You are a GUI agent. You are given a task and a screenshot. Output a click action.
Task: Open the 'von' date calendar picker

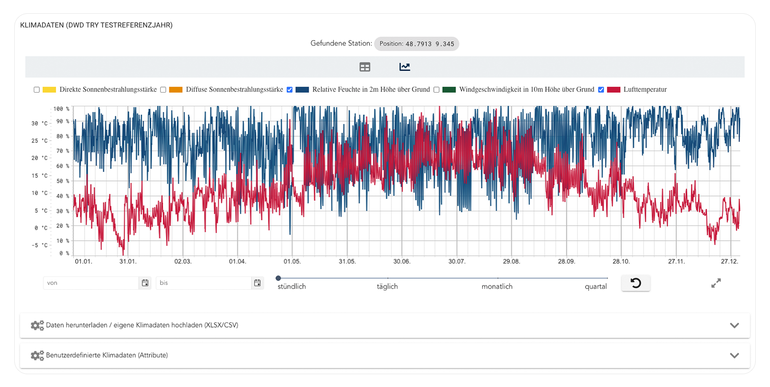point(145,283)
